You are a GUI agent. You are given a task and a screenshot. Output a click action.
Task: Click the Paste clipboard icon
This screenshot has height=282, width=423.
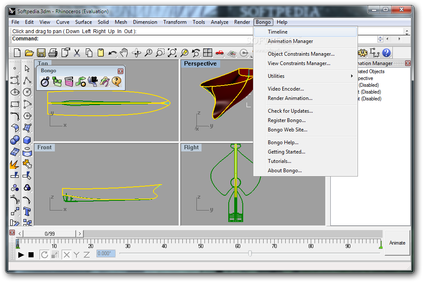pyautogui.click(x=101, y=53)
